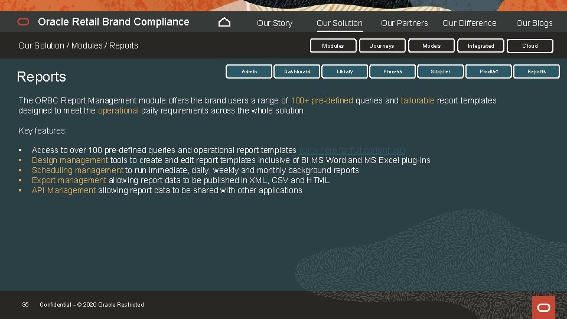
Task: Click the 'Our Solution / Modules / Reports' breadcrumb
Action: [x=78, y=45]
